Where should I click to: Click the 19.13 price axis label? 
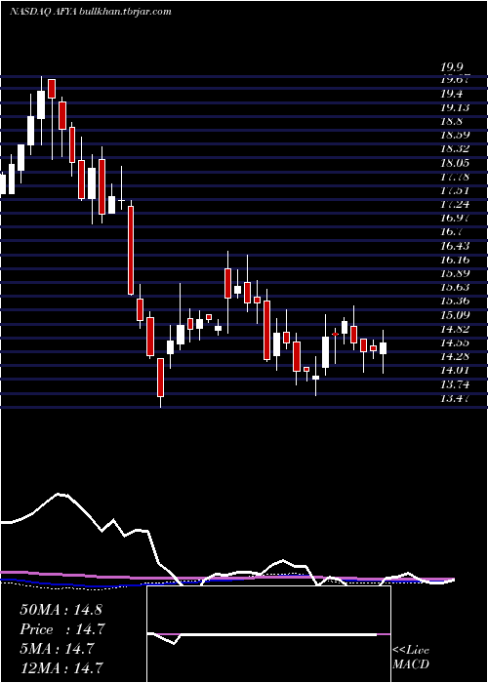tap(455, 108)
